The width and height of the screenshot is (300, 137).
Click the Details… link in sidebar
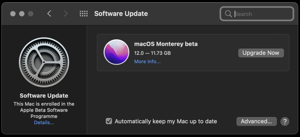point(44,122)
